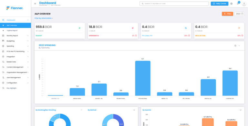
Task: Click User Management sidebar icon
Action: [3, 78]
